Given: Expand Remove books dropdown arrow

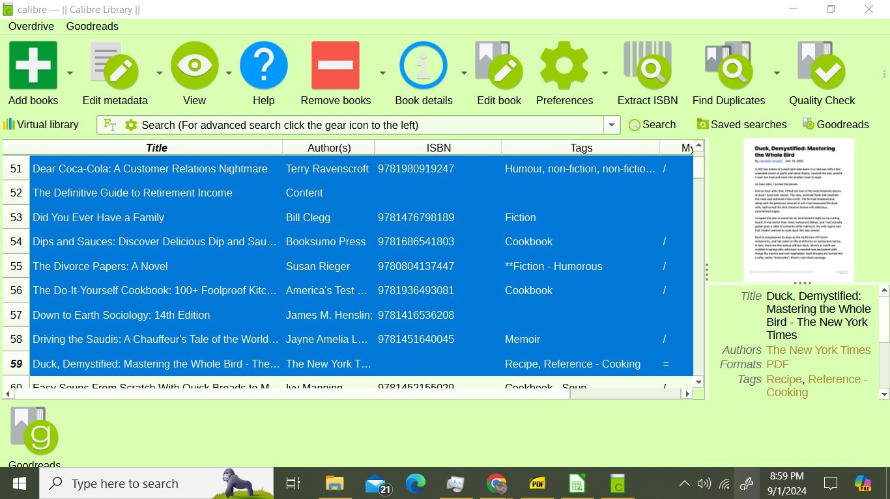Looking at the screenshot, I should click(382, 73).
